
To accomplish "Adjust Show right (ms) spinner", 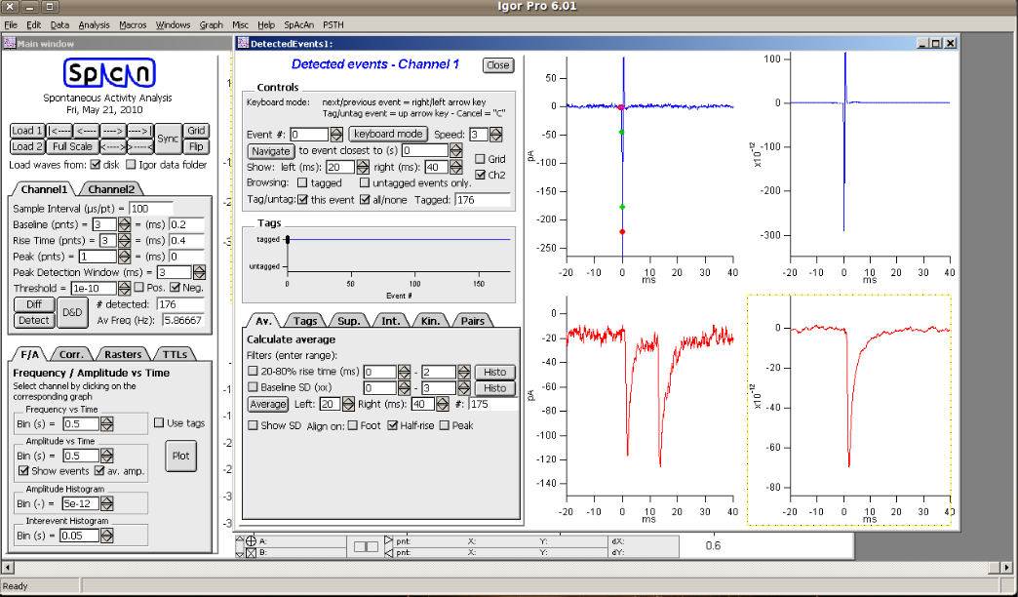I will [x=455, y=167].
